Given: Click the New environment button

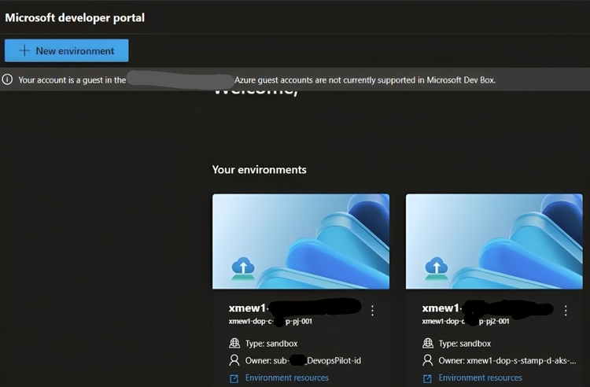Looking at the screenshot, I should [67, 50].
